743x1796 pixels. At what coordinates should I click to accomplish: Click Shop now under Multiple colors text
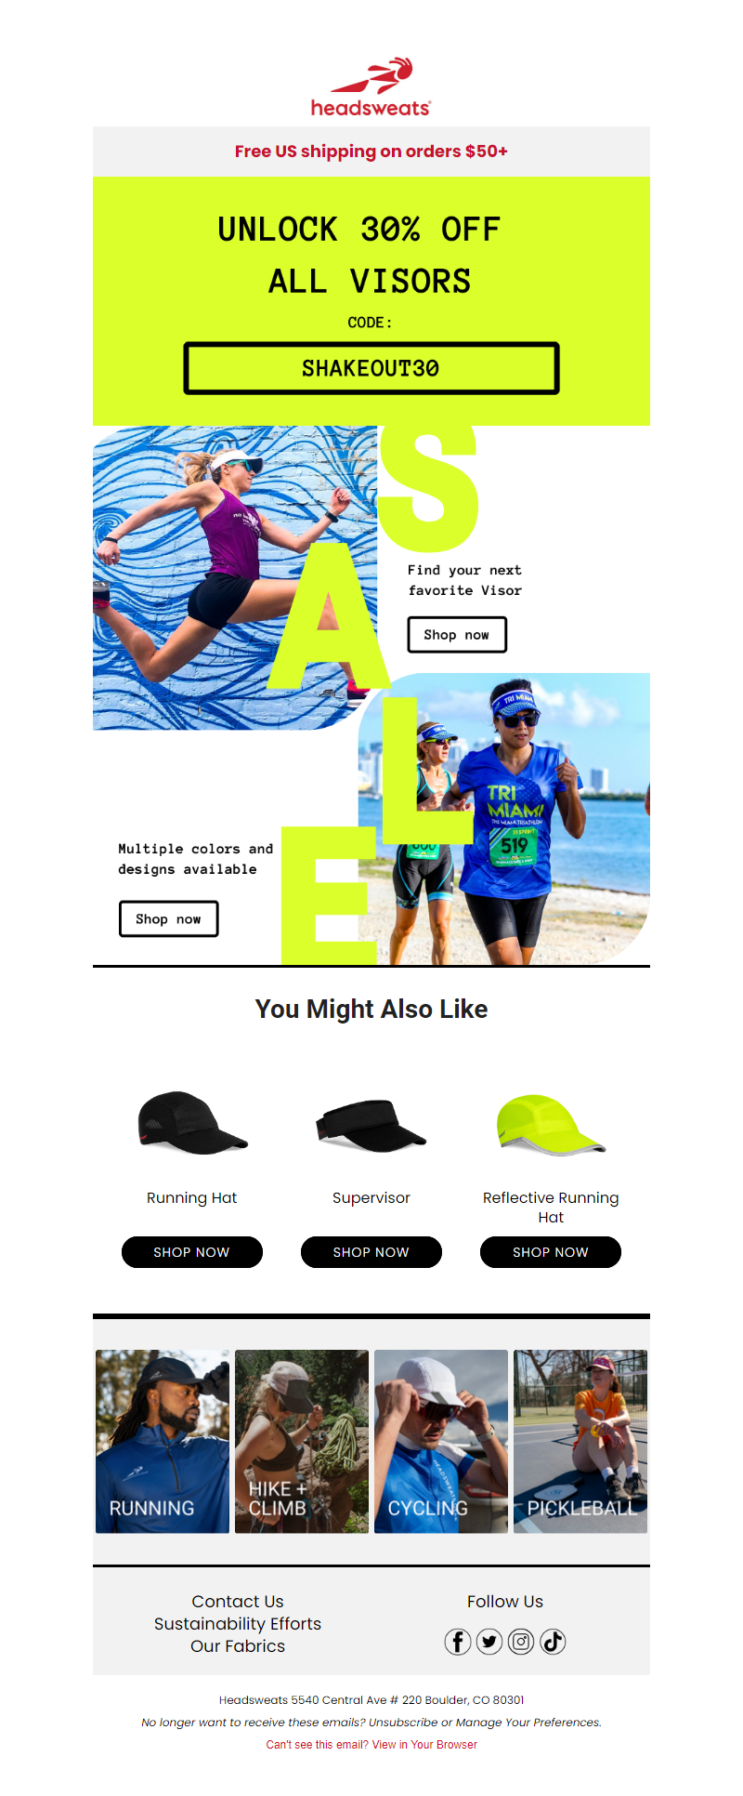point(169,919)
